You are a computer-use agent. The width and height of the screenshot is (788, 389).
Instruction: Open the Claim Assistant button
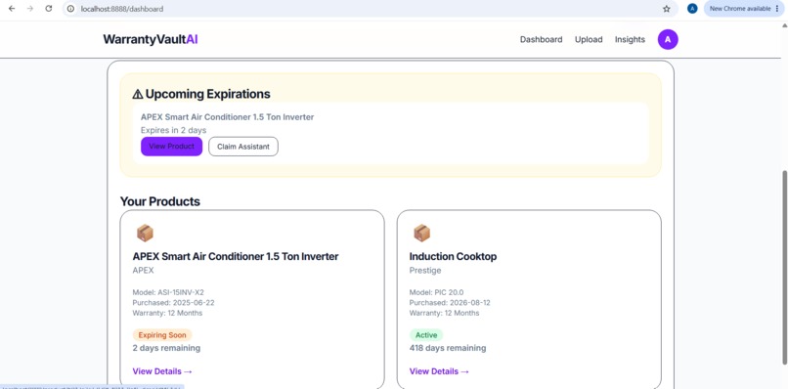243,147
